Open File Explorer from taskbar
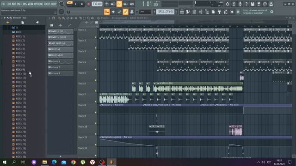Viewport: 296px width, 166px height. [44, 162]
